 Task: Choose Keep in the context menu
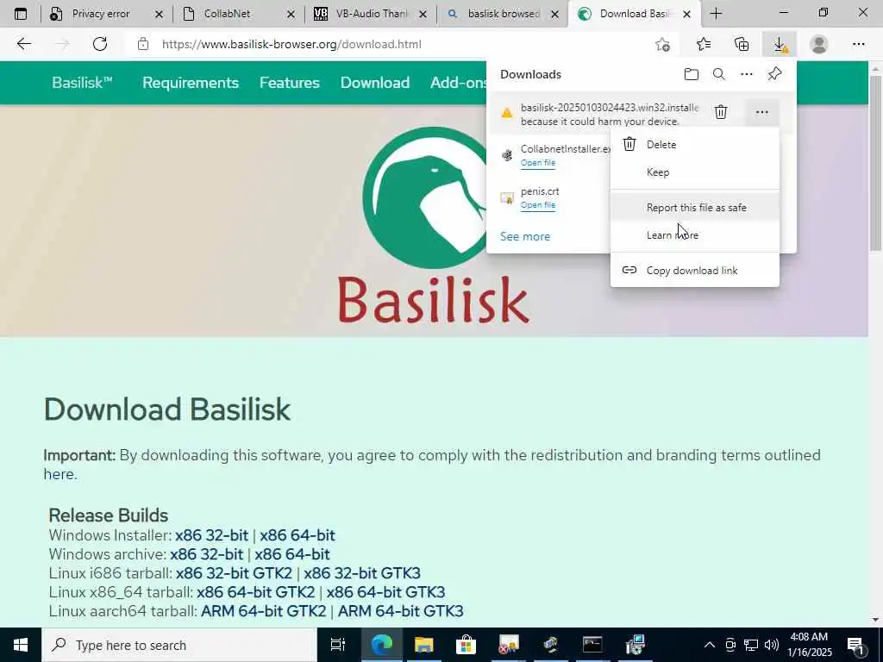pos(695,172)
